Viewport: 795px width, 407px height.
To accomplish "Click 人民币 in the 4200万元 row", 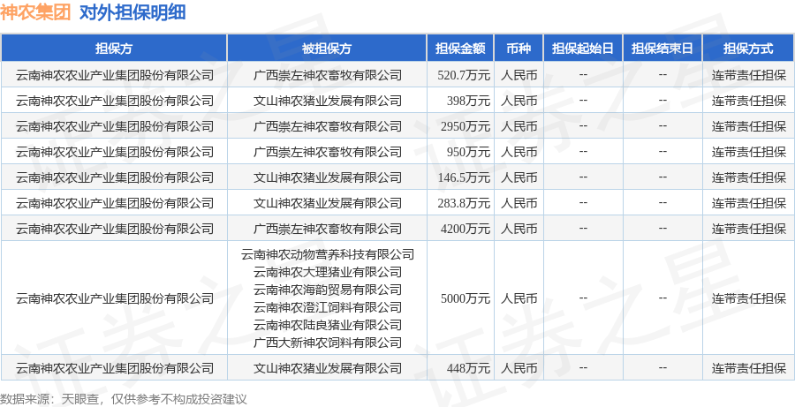I will coord(519,229).
